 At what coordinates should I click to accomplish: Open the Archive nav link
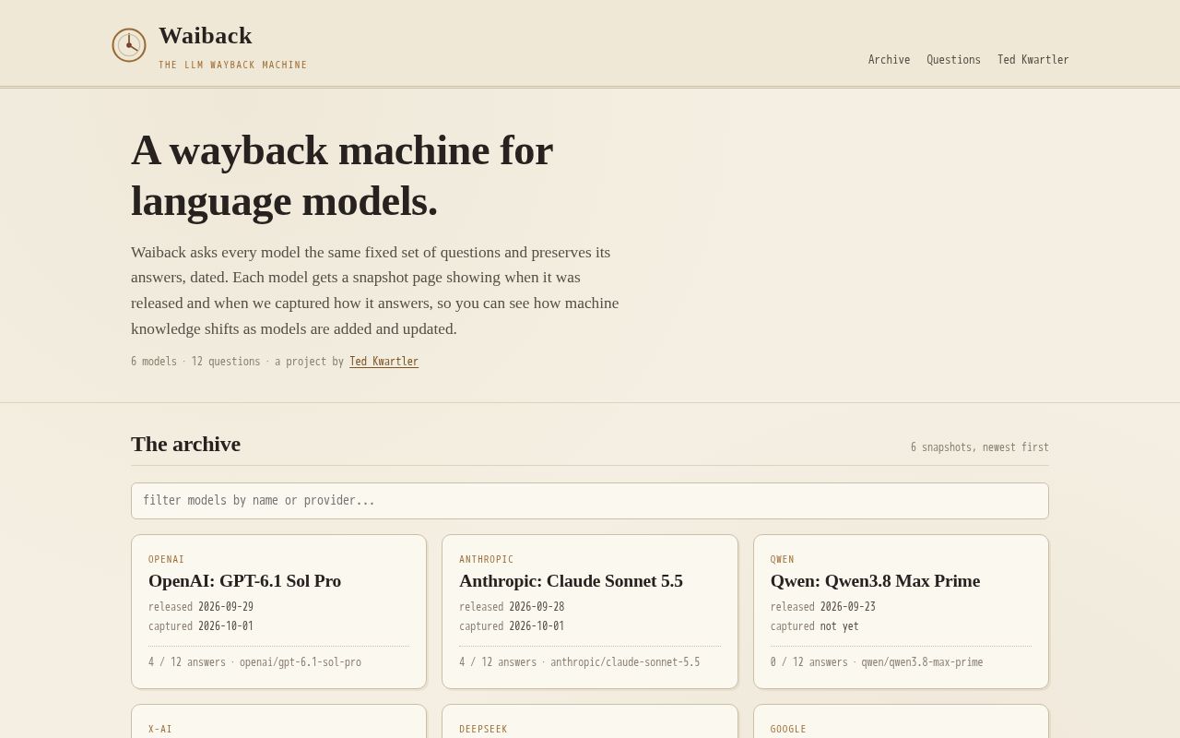[x=889, y=60]
